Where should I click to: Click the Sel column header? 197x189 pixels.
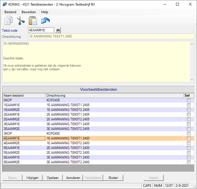[189, 95]
